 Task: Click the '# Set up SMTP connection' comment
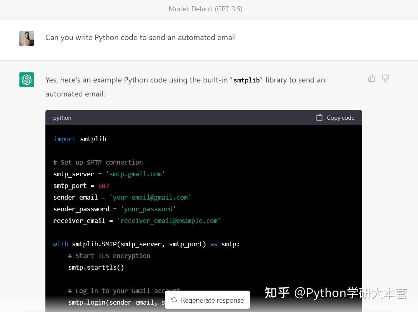(x=98, y=162)
